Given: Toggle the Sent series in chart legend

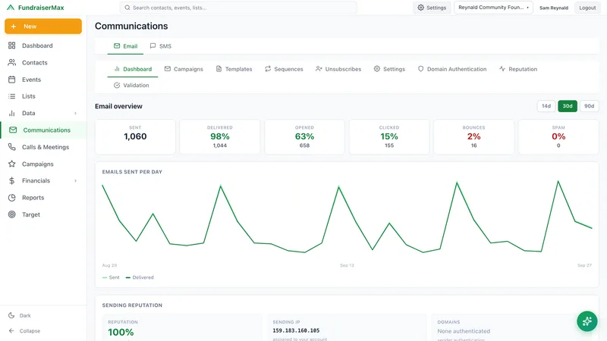Looking at the screenshot, I should (111, 277).
